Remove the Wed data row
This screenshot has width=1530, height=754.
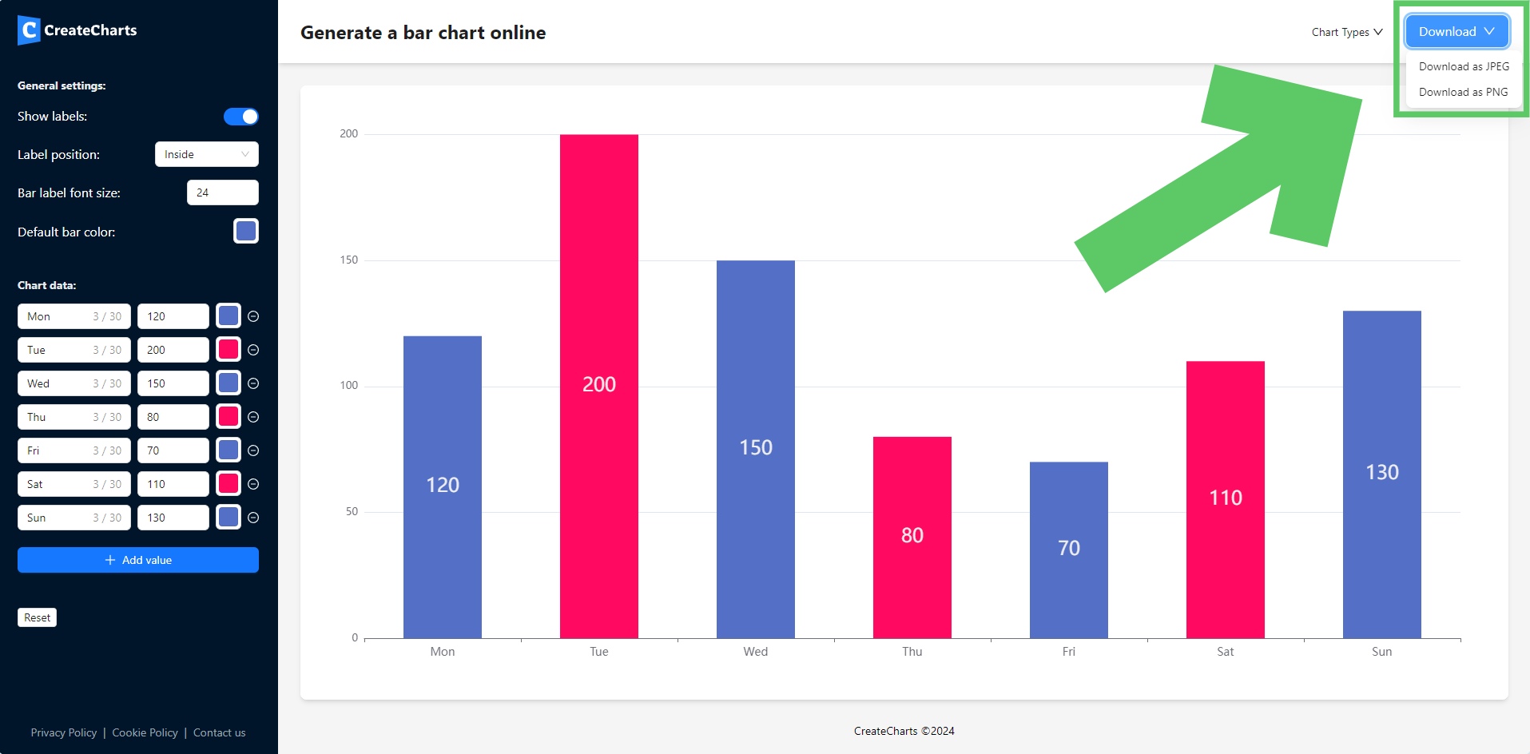(252, 383)
